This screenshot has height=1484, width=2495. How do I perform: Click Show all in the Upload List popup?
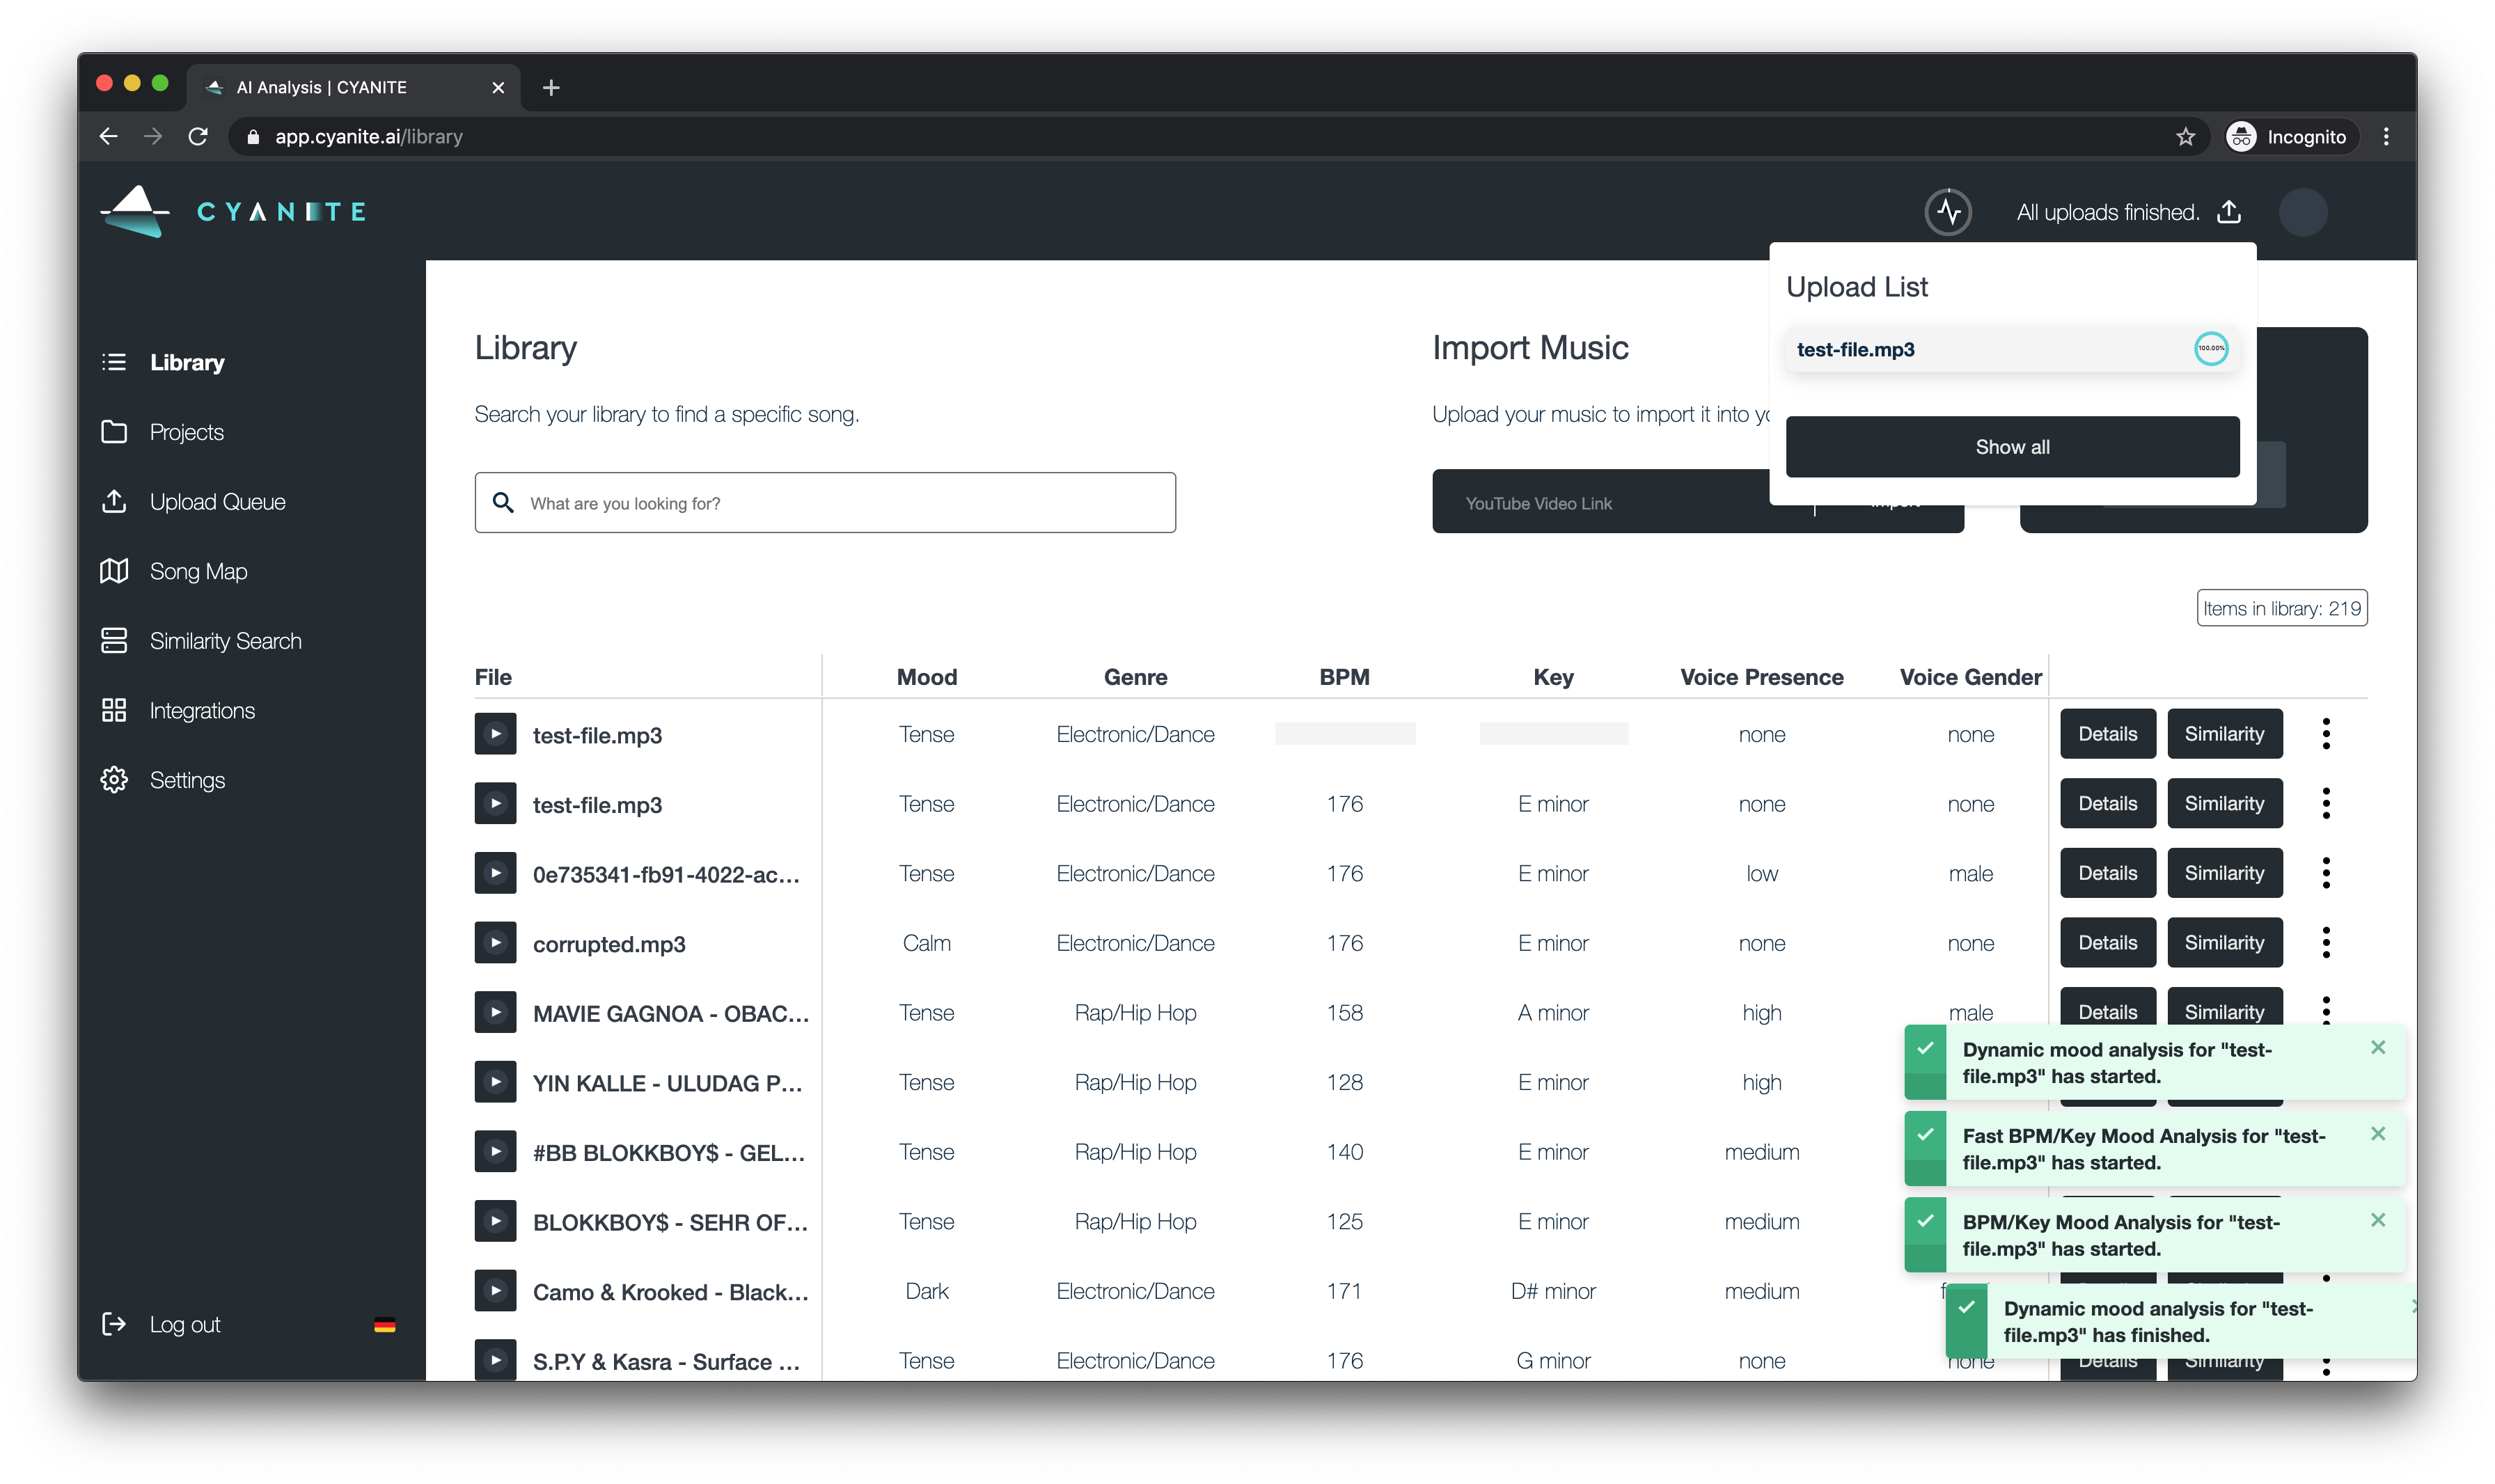point(2011,446)
